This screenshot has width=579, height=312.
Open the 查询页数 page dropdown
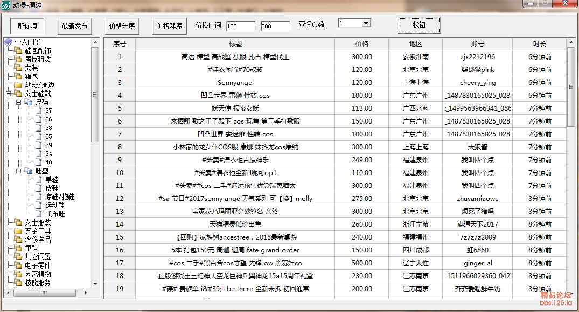366,23
